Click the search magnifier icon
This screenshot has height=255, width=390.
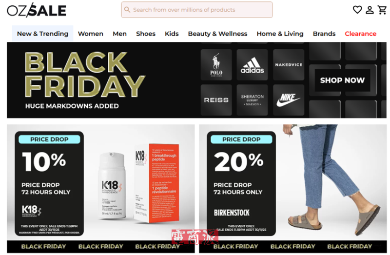coord(127,10)
